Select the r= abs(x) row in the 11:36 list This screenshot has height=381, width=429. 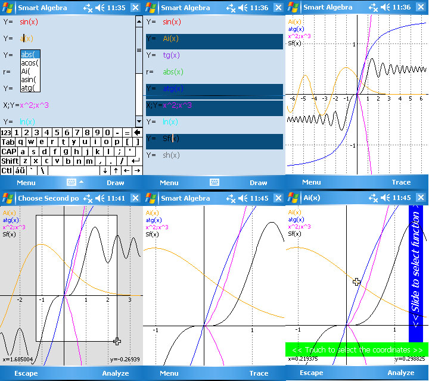point(214,71)
